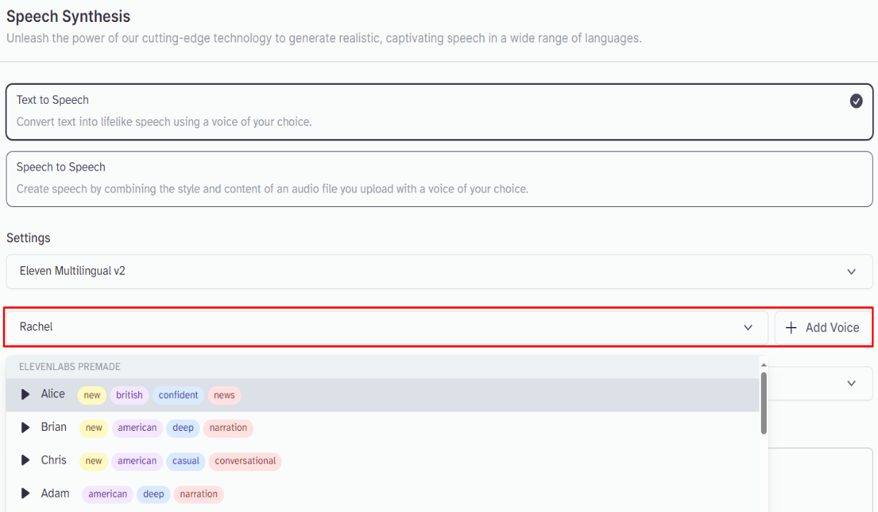Screen dimensions: 878x512
Task: Click the british tag on Alice
Action: coord(130,395)
